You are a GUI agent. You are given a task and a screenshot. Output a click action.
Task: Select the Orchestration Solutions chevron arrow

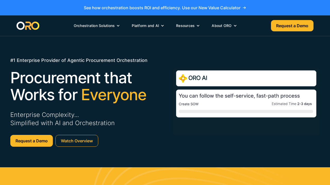coord(118,26)
